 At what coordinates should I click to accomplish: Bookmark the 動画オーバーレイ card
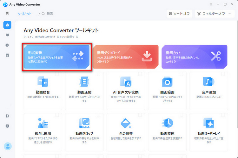pyautogui.click(x=223, y=115)
